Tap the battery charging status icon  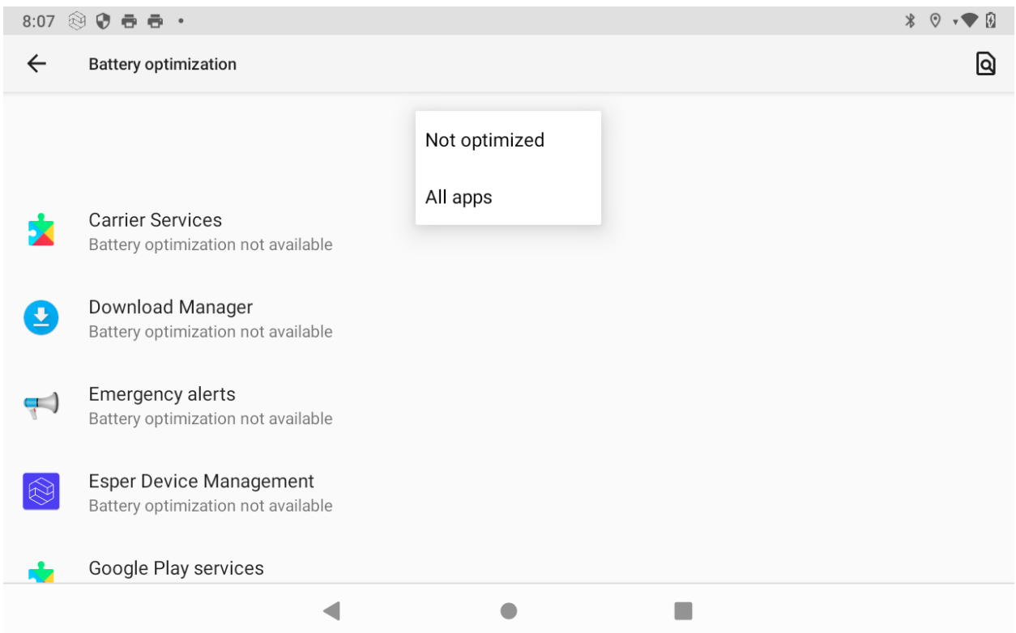pos(991,21)
